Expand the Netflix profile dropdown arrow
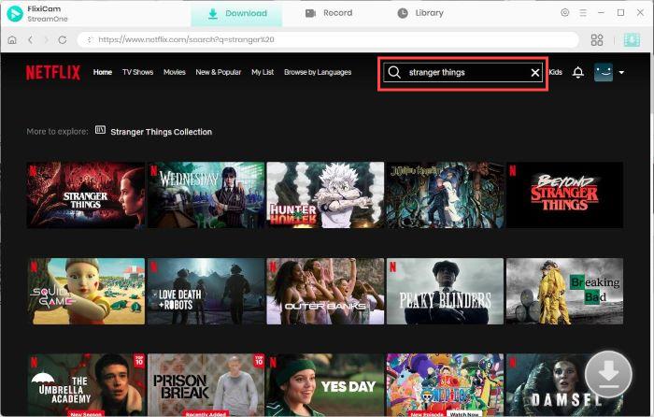 tap(621, 72)
